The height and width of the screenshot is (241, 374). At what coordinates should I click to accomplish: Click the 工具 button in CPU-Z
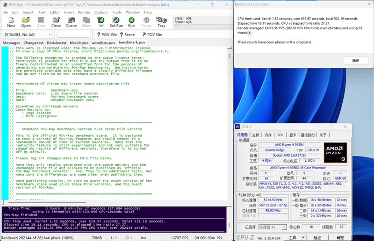tap(293, 237)
